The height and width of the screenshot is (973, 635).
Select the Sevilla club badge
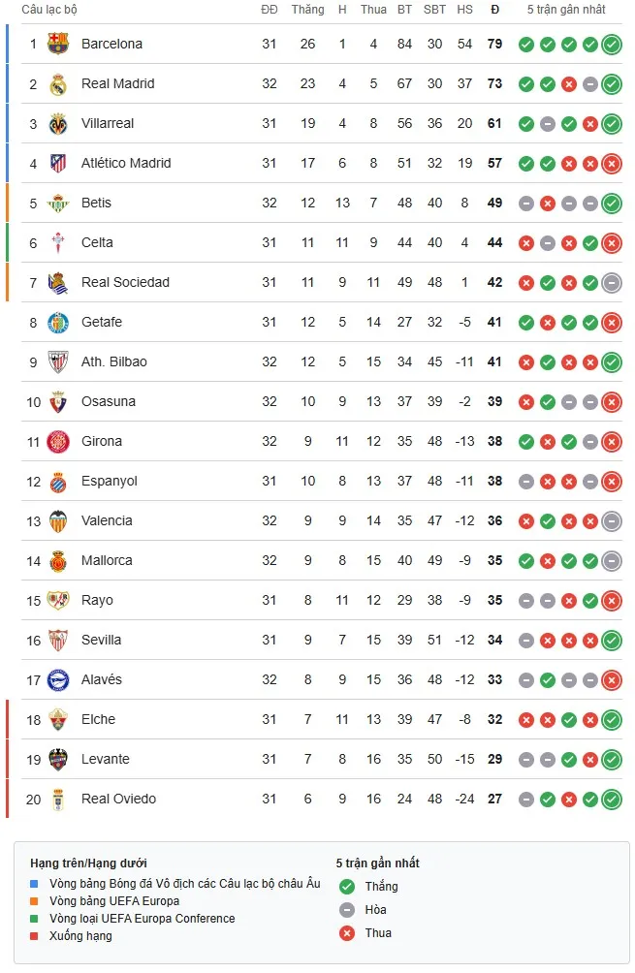pyautogui.click(x=60, y=640)
